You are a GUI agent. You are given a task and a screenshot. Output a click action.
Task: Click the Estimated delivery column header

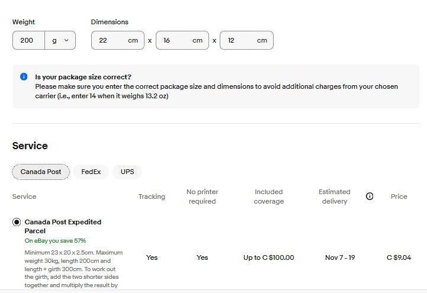click(334, 197)
